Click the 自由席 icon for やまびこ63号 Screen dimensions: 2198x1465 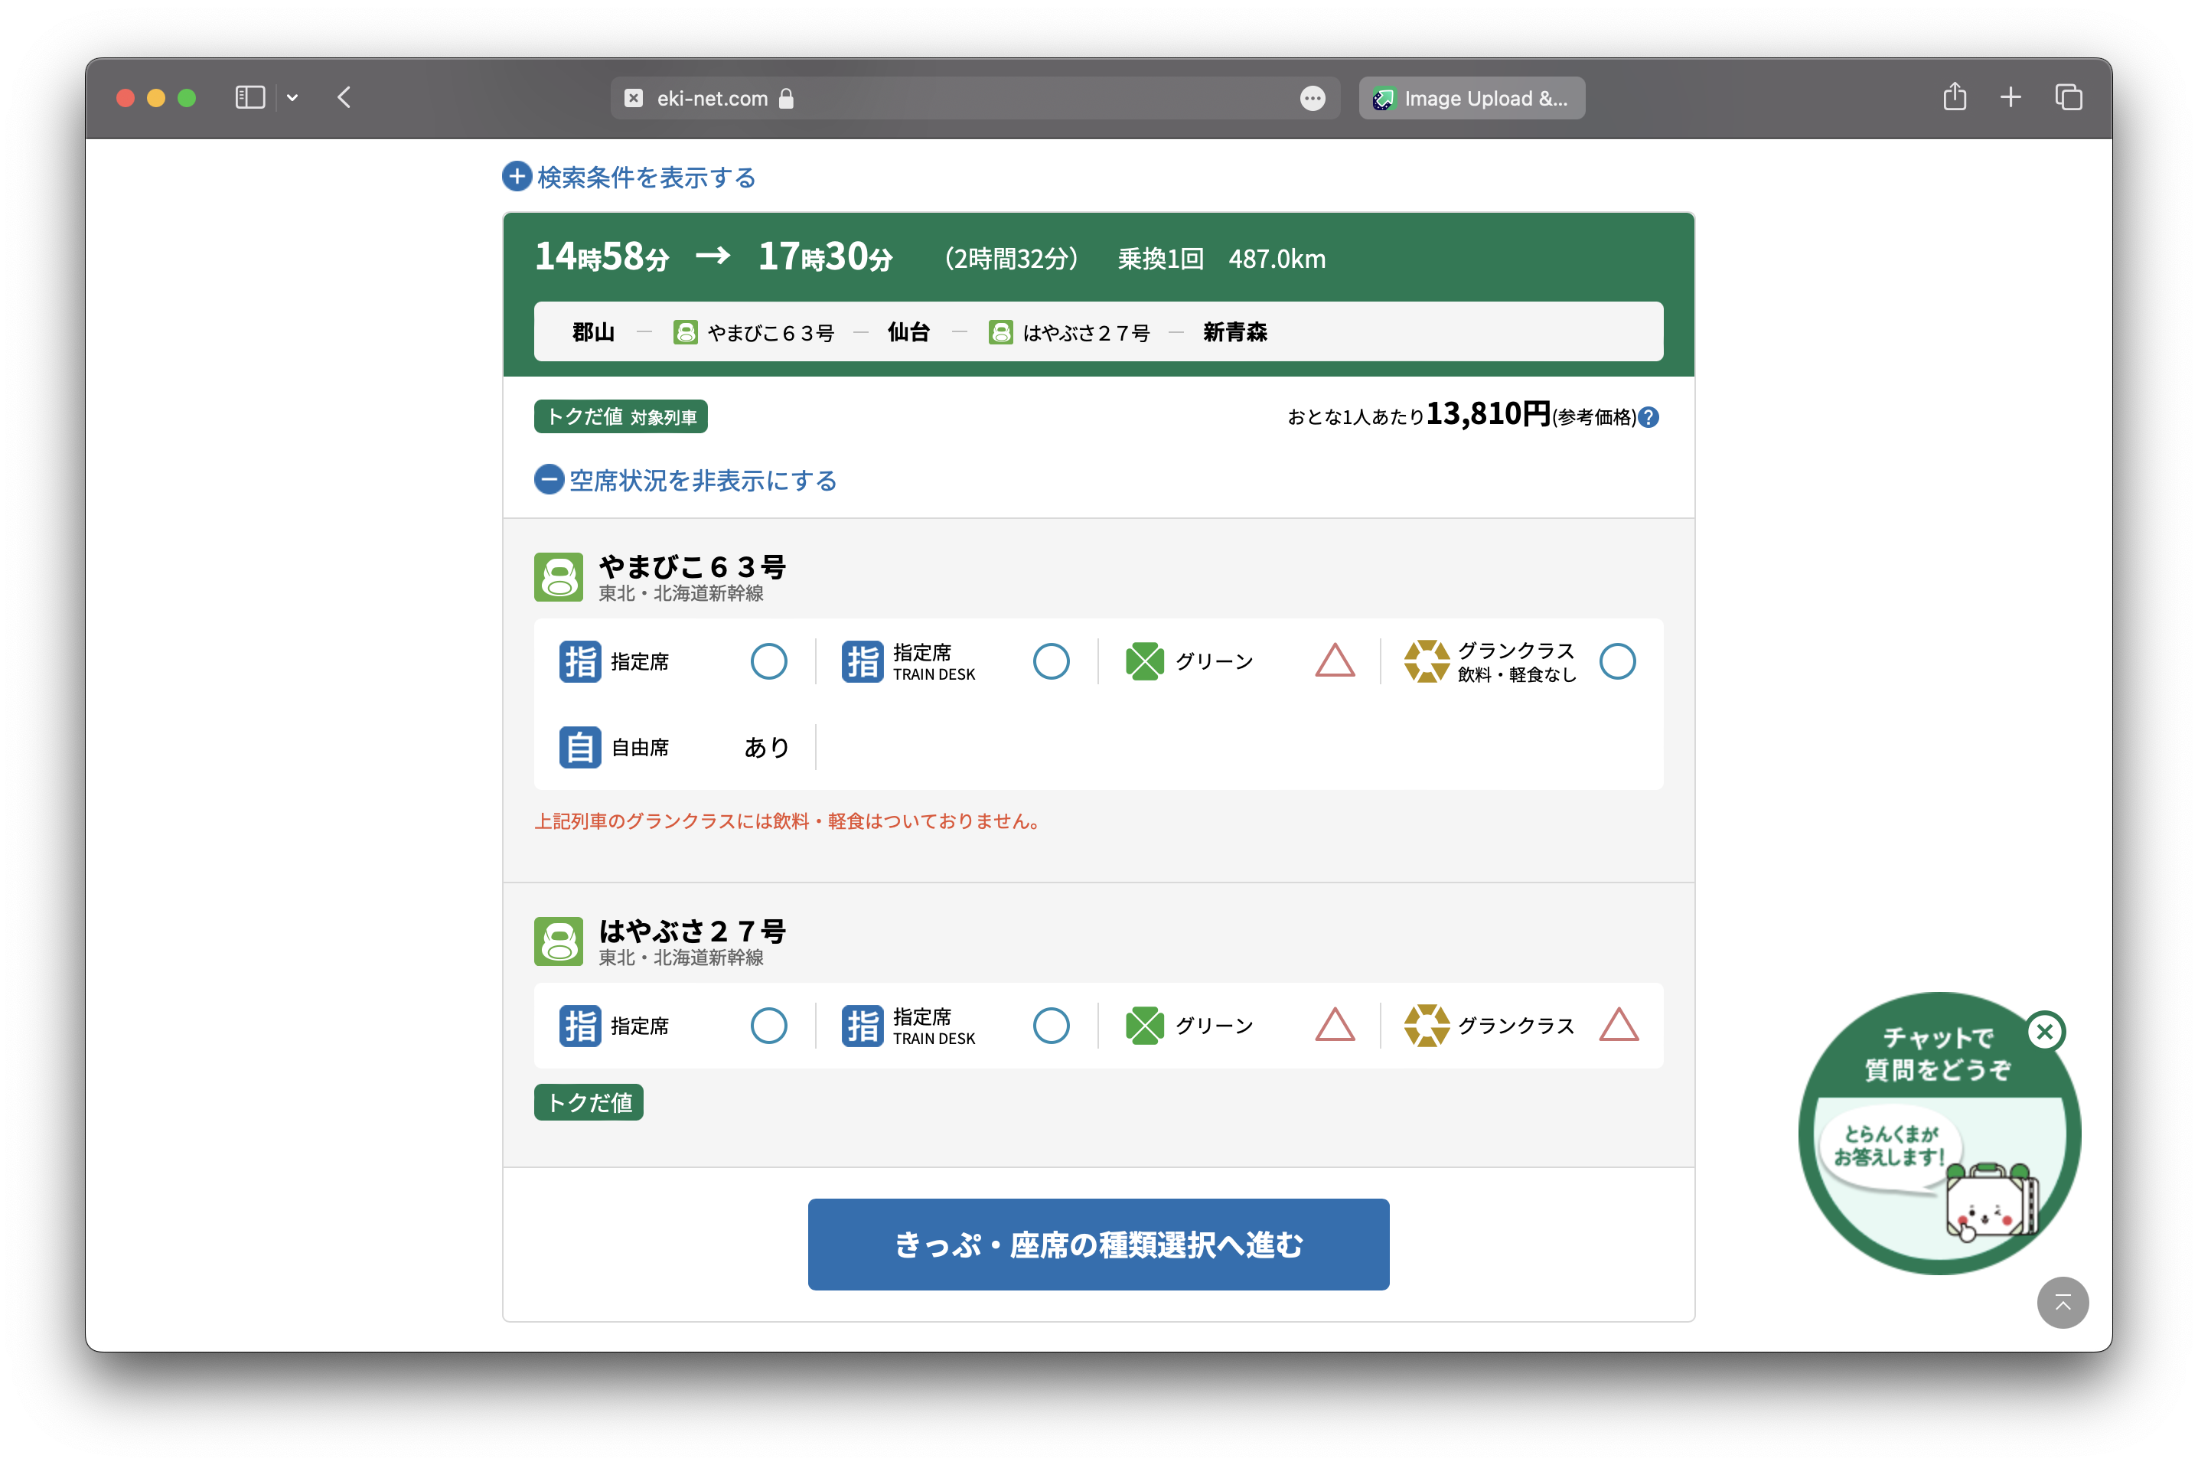coord(580,748)
